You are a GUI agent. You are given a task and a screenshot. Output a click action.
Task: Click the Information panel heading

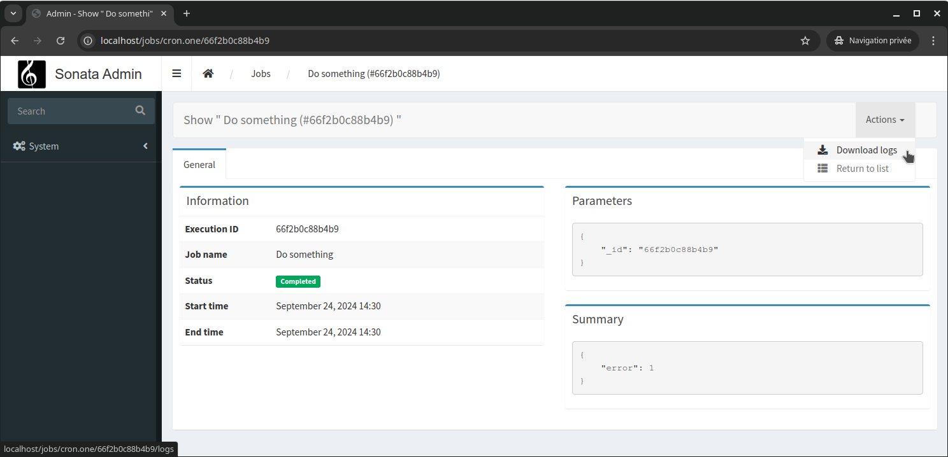point(217,201)
